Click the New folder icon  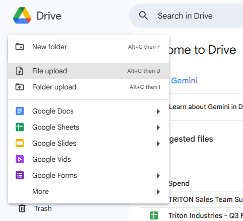point(20,47)
